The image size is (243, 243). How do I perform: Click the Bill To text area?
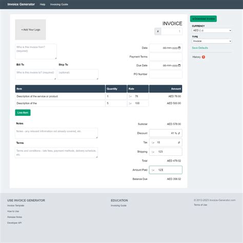click(35, 74)
